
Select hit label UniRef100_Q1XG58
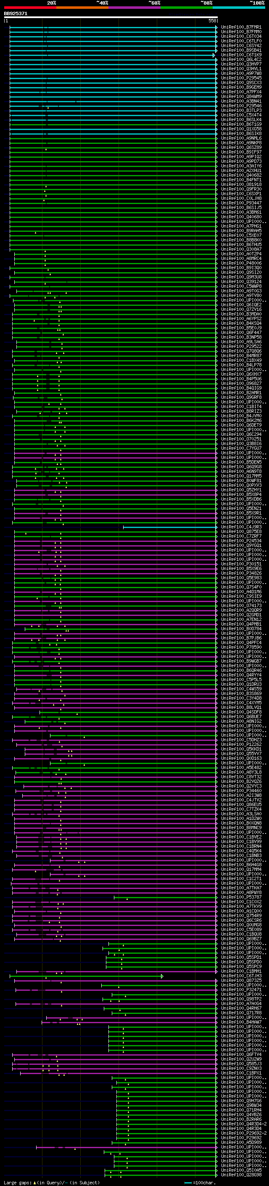241,129
